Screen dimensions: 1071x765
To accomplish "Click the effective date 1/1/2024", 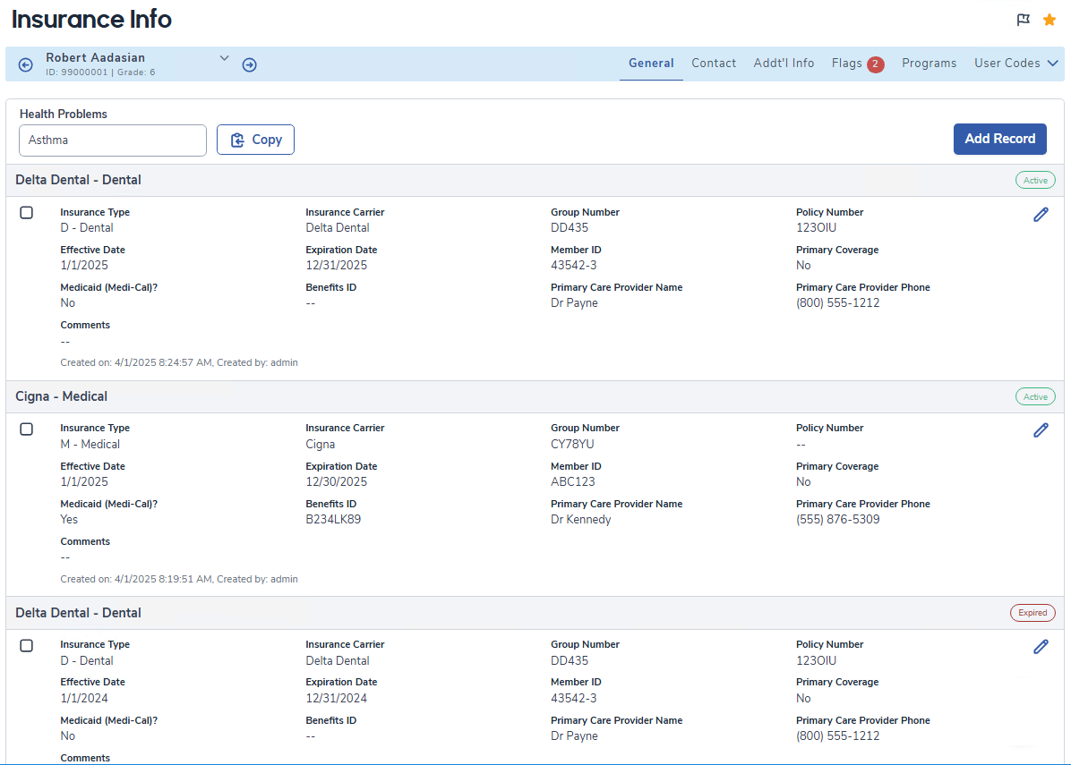I will click(x=84, y=698).
